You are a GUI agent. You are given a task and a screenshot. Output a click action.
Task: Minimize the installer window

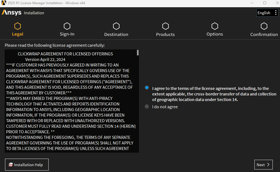(x=252, y=3)
